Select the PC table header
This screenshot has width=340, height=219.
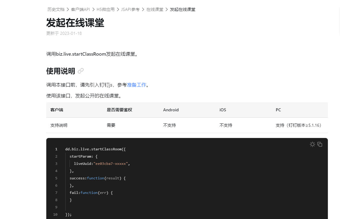[x=278, y=110]
